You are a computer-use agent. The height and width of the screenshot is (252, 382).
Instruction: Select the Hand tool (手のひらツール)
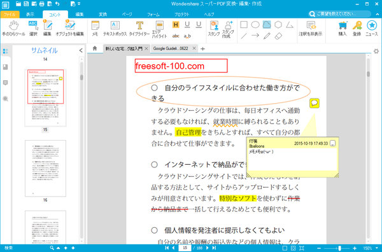pos(13,29)
